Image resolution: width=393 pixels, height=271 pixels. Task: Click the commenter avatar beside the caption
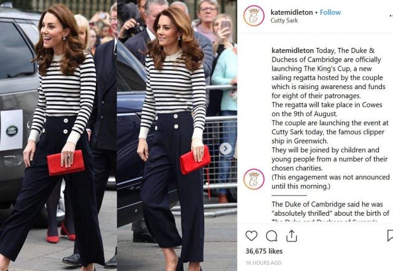click(254, 179)
